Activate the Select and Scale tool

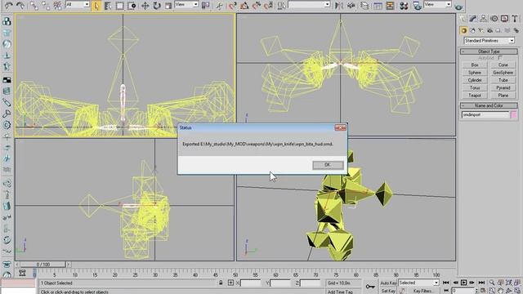coord(168,6)
